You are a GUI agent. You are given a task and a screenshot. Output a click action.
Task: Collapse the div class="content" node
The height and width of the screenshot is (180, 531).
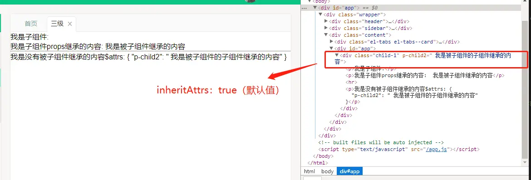326,35
